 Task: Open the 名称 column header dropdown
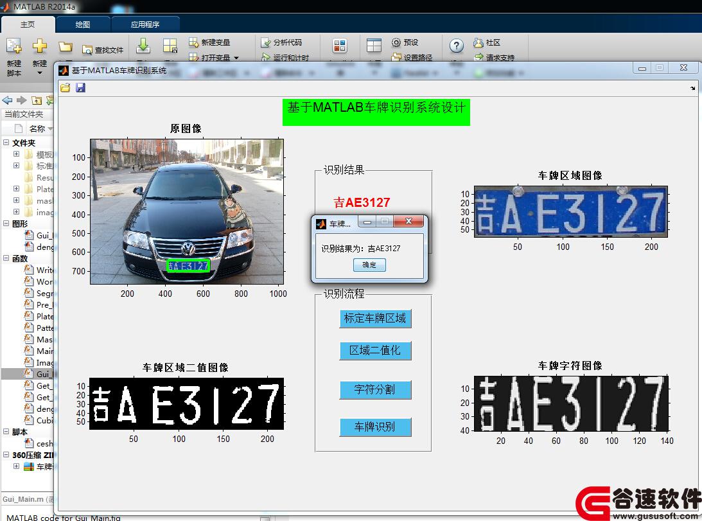50,129
